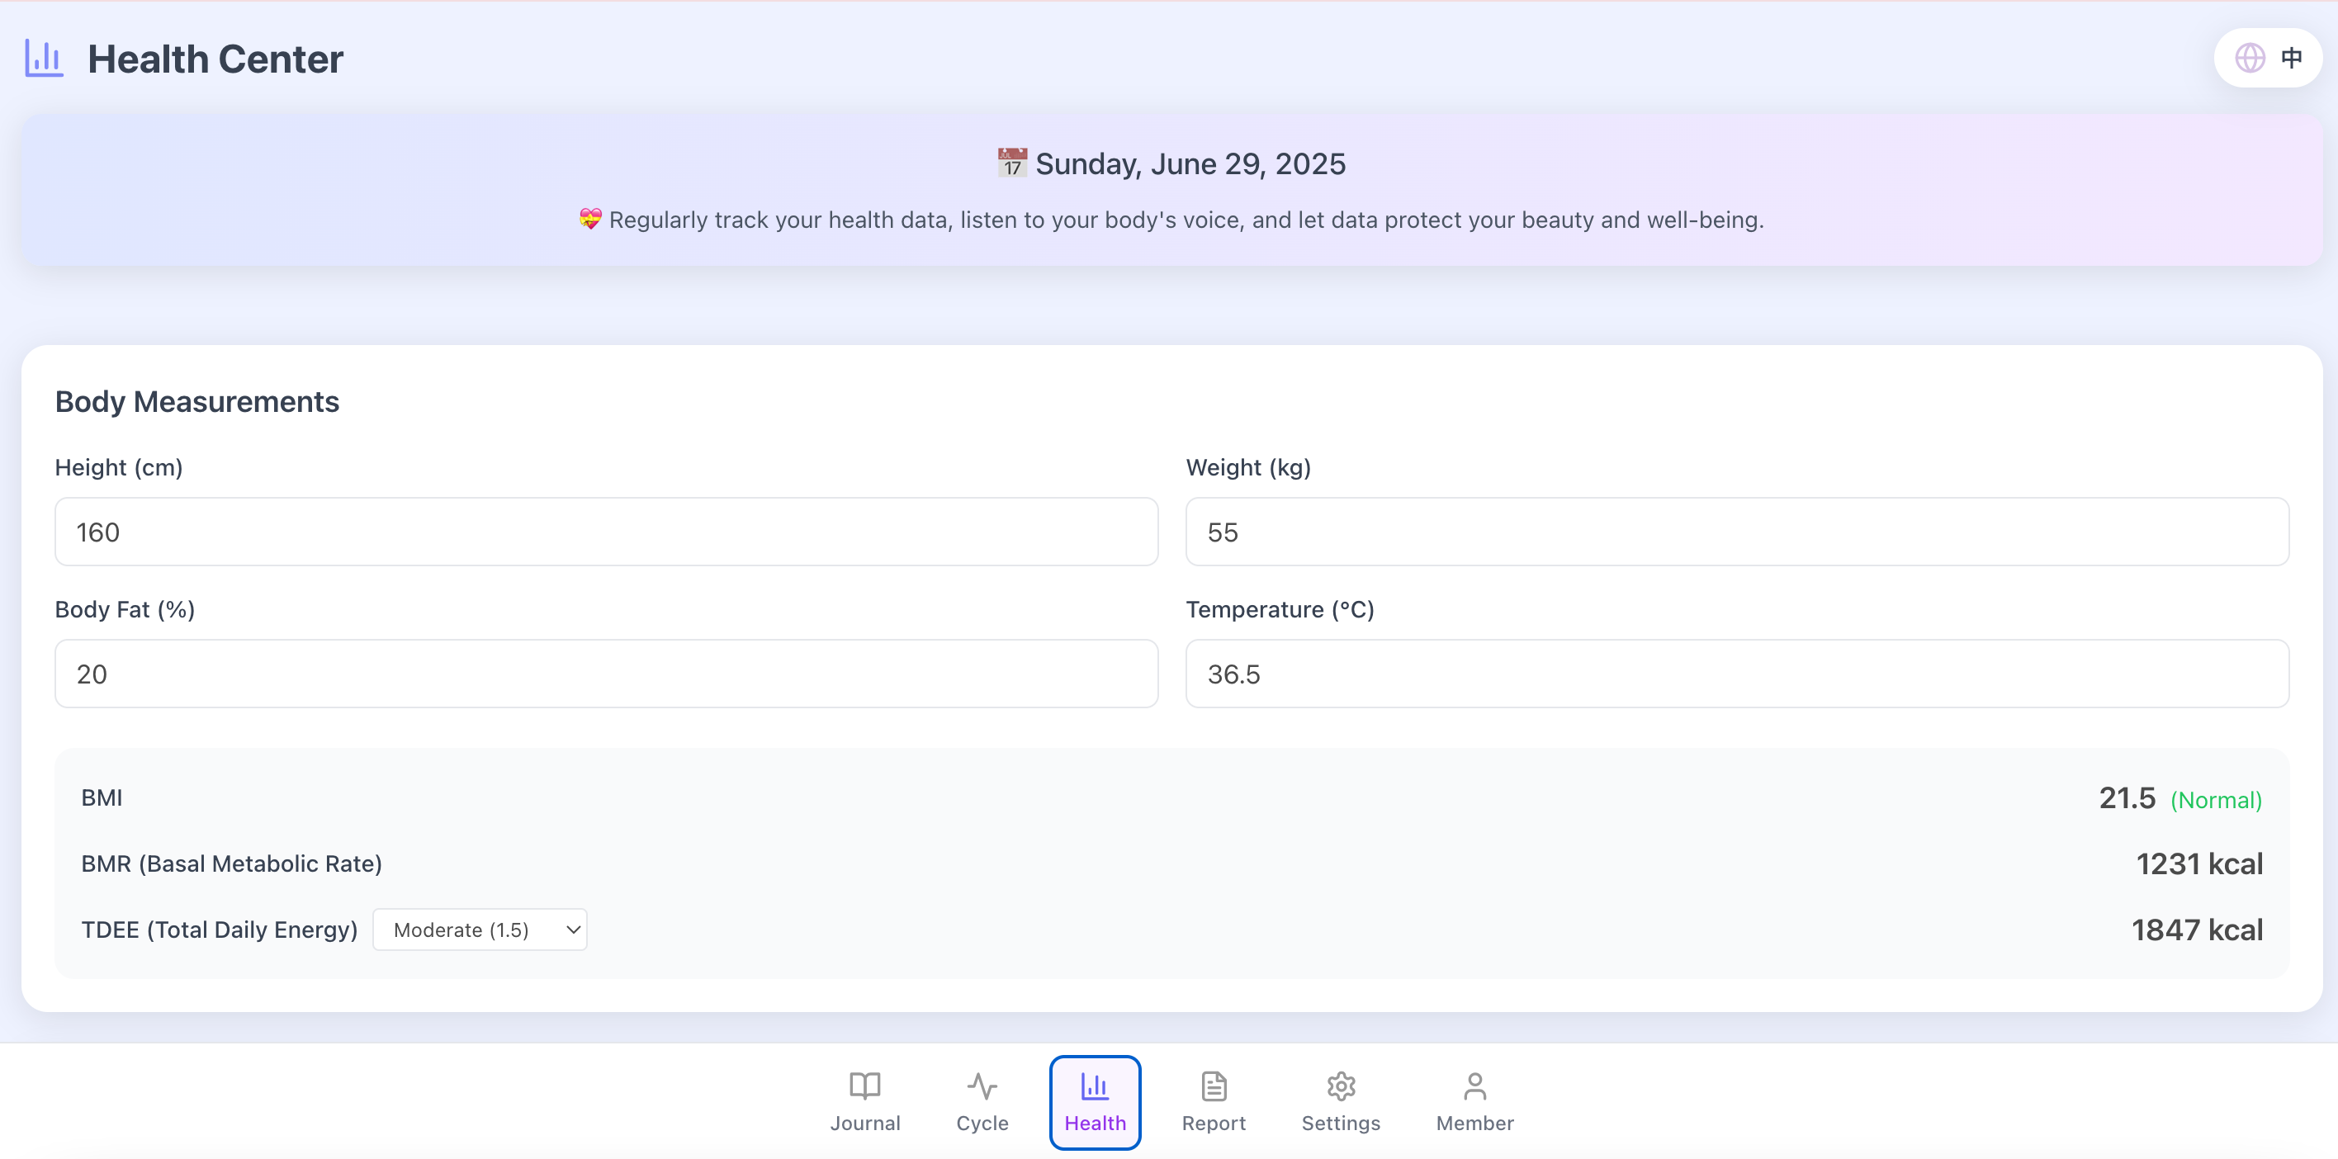Viewport: 2338px width, 1159px height.
Task: Switch language with the 中 button
Action: (2291, 58)
